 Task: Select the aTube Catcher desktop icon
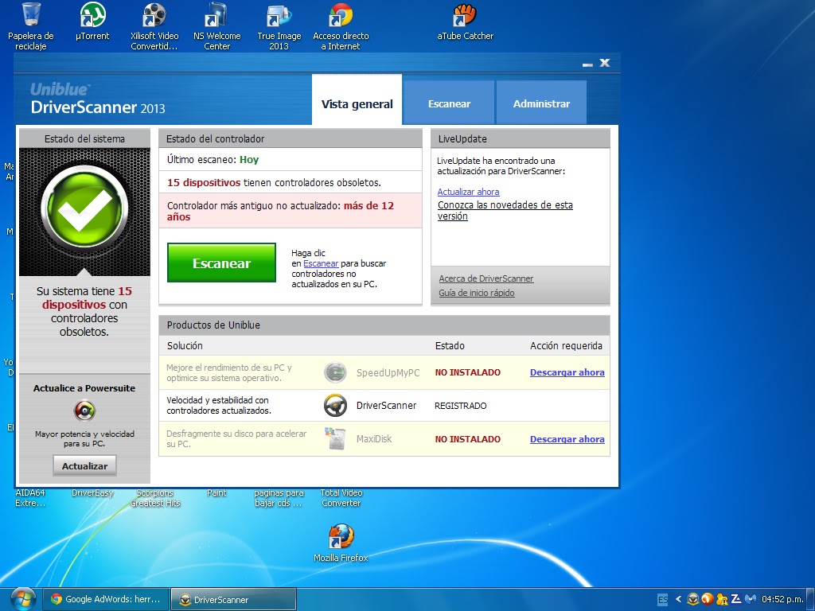click(465, 21)
